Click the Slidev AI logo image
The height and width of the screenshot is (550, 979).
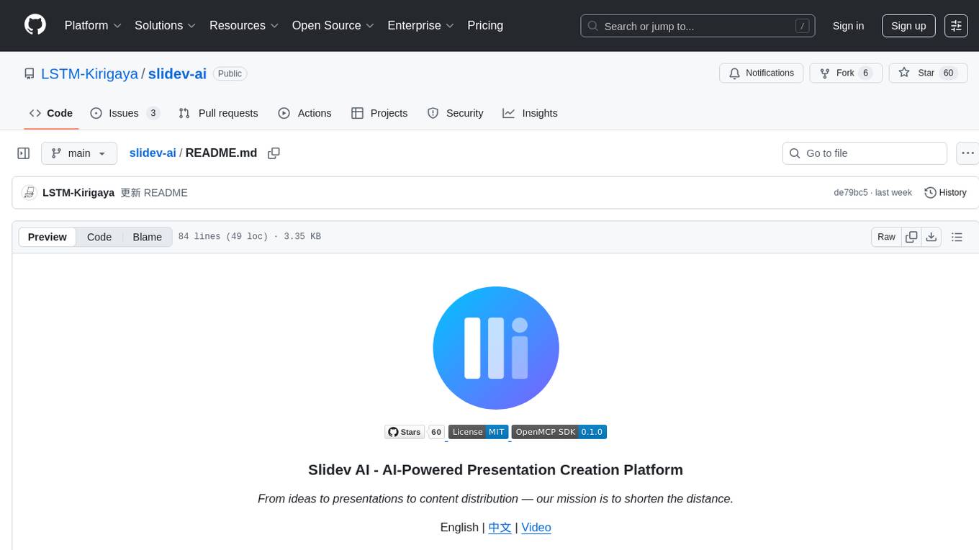(x=496, y=348)
